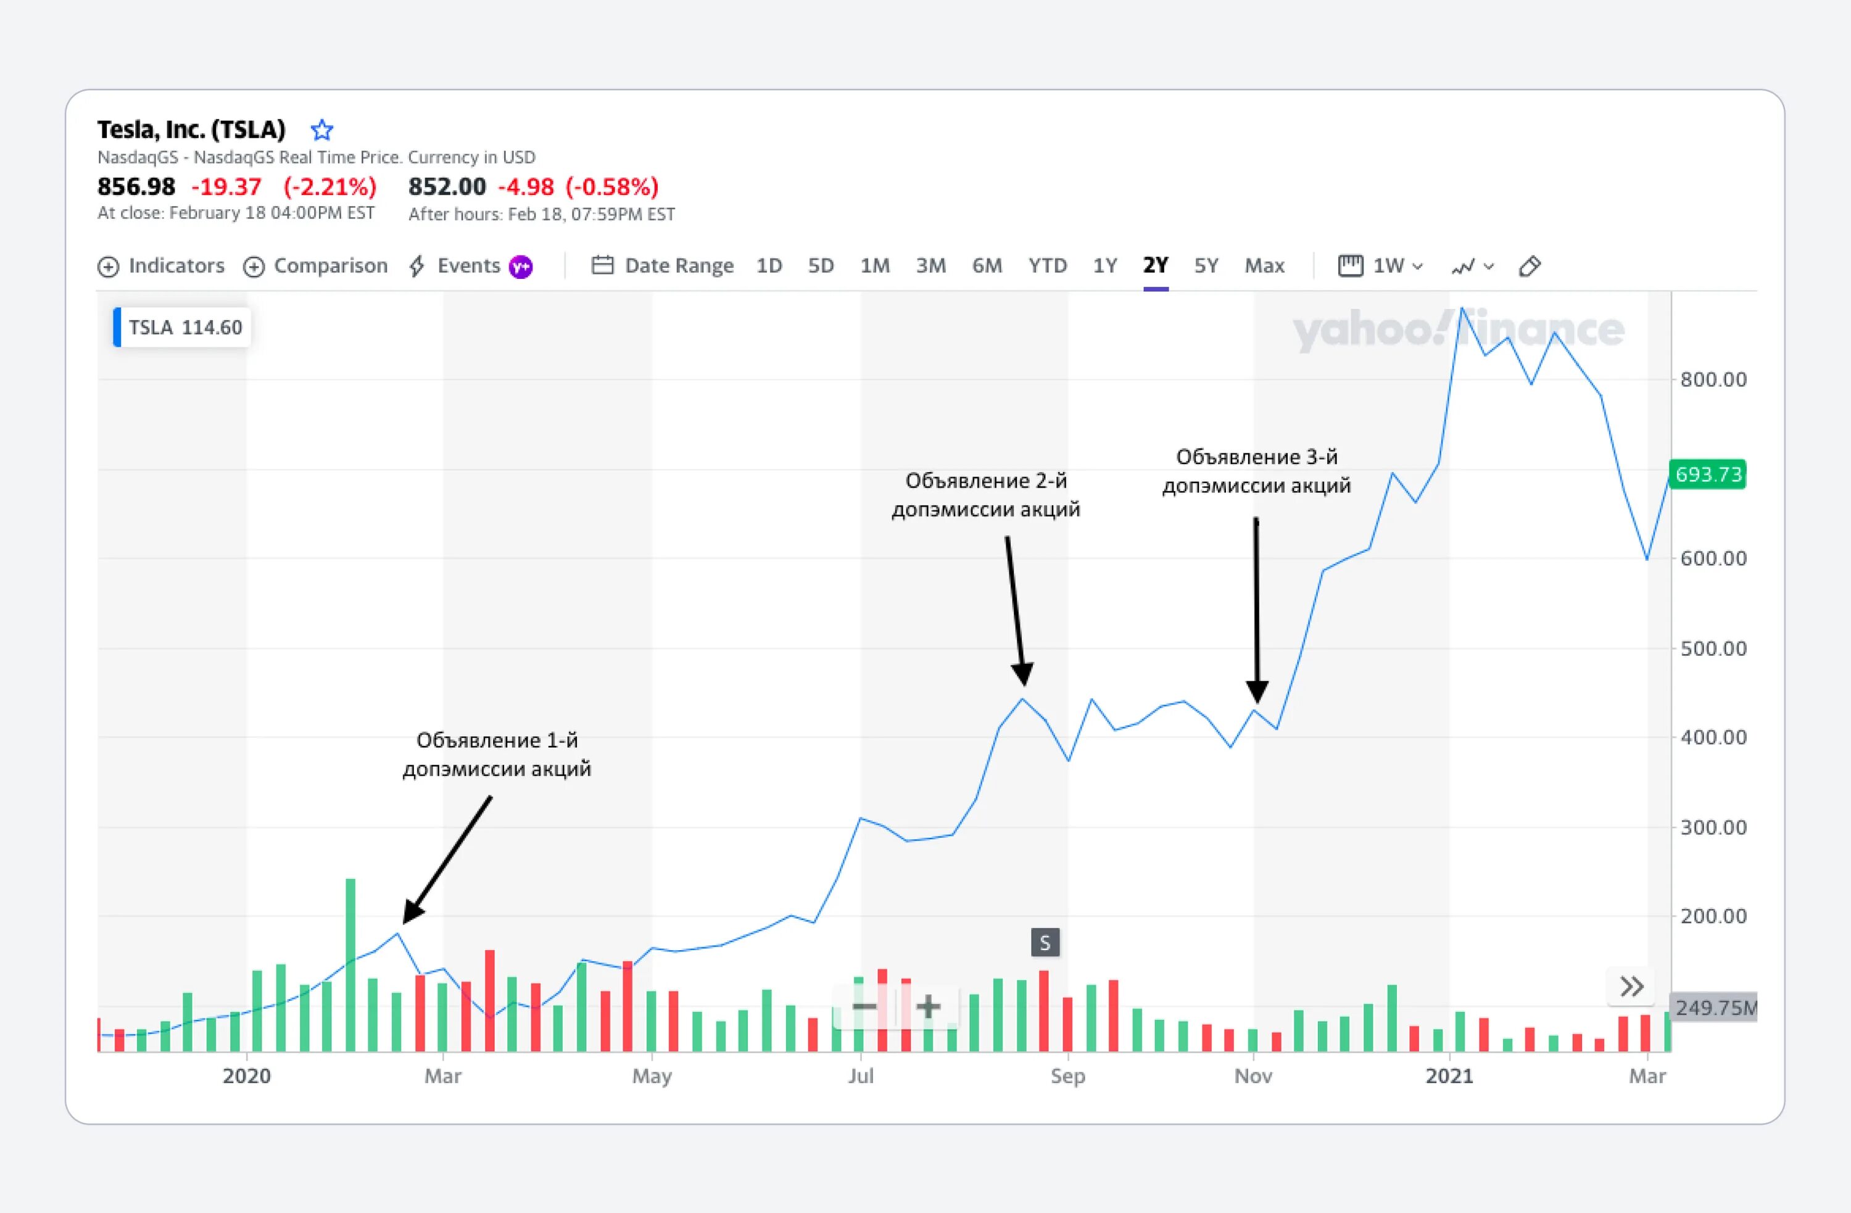Click the 2021 date axis label
Viewport: 1851px width, 1213px height.
coord(1449,1076)
